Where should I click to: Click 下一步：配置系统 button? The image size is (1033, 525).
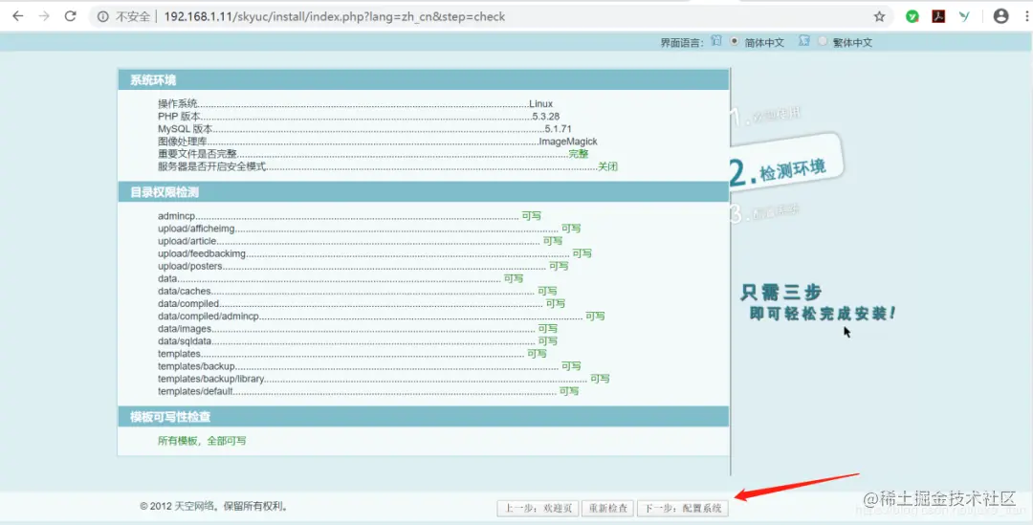[x=683, y=509]
